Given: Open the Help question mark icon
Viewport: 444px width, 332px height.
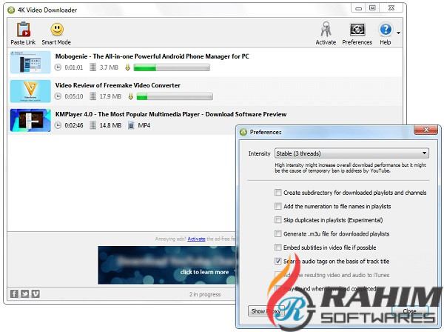Looking at the screenshot, I should 385,30.
